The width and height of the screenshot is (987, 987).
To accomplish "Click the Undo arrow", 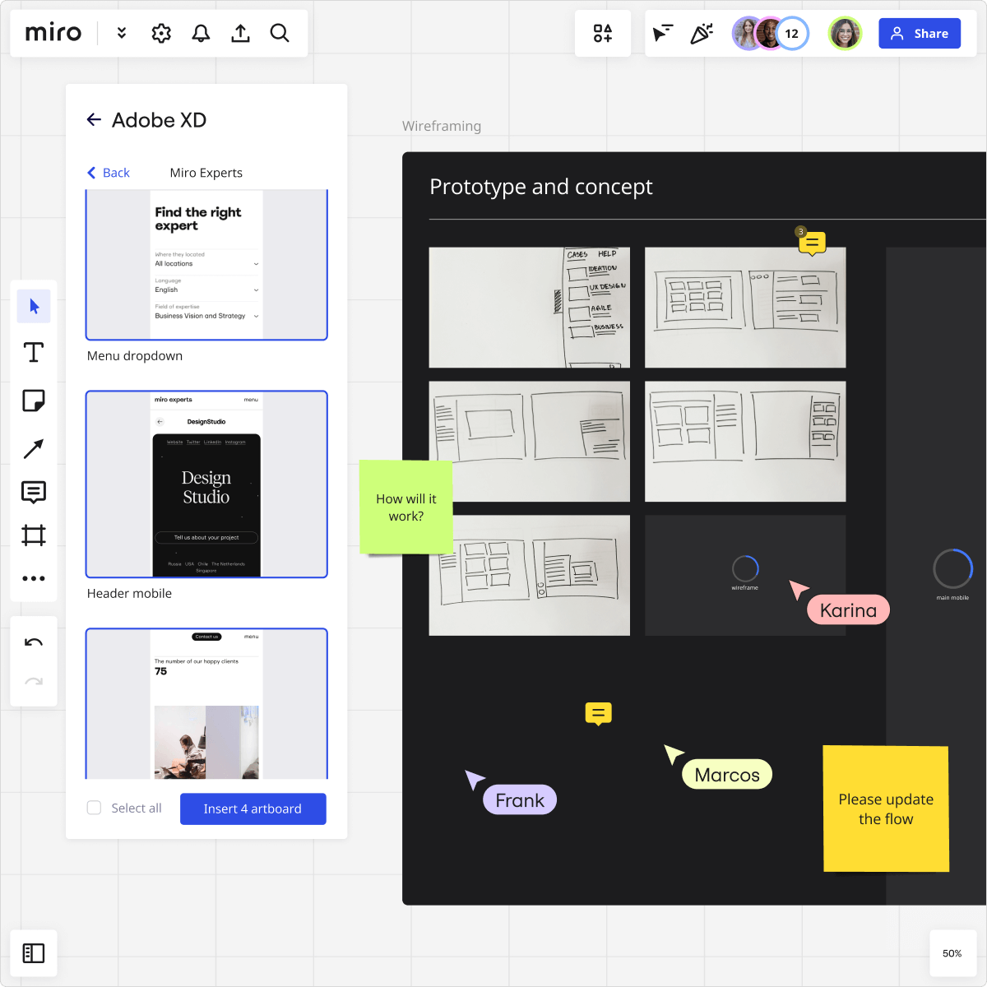I will [x=34, y=642].
